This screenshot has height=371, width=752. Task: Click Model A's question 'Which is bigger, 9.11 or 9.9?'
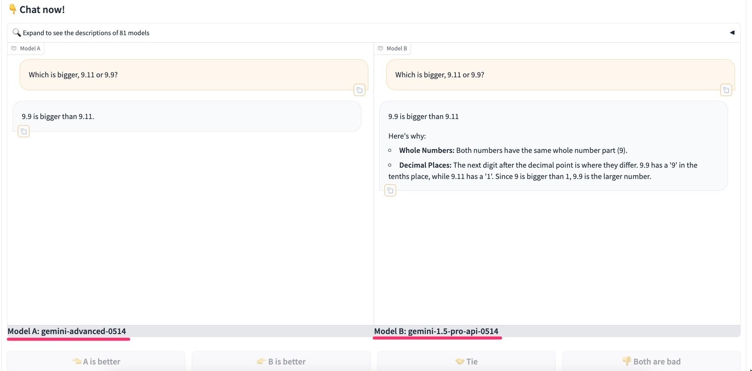click(x=73, y=75)
